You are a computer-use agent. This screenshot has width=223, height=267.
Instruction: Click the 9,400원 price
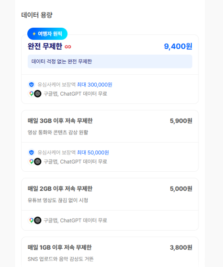pos(178,46)
